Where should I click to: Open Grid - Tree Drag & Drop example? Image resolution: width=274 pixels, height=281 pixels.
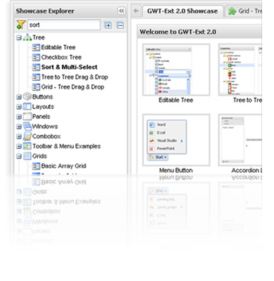(72, 87)
